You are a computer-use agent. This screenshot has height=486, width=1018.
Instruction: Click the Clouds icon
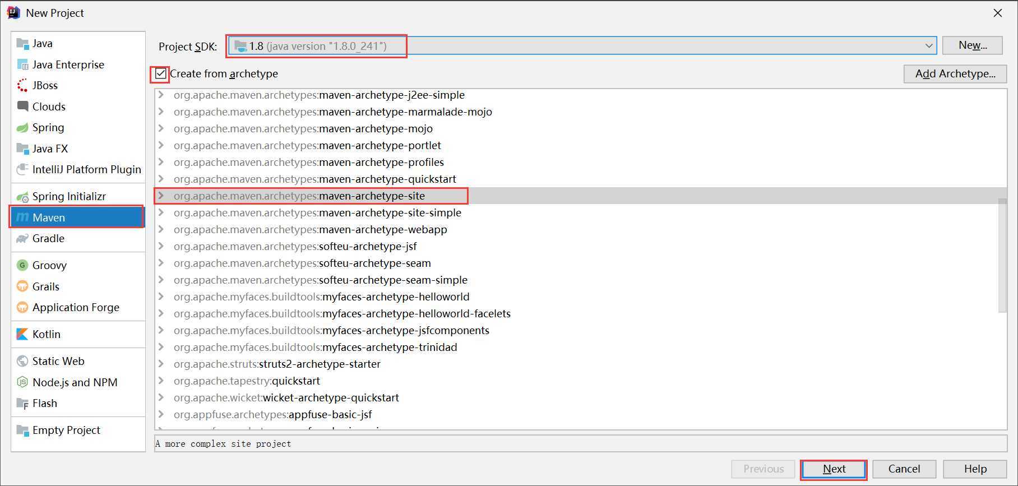click(x=22, y=107)
